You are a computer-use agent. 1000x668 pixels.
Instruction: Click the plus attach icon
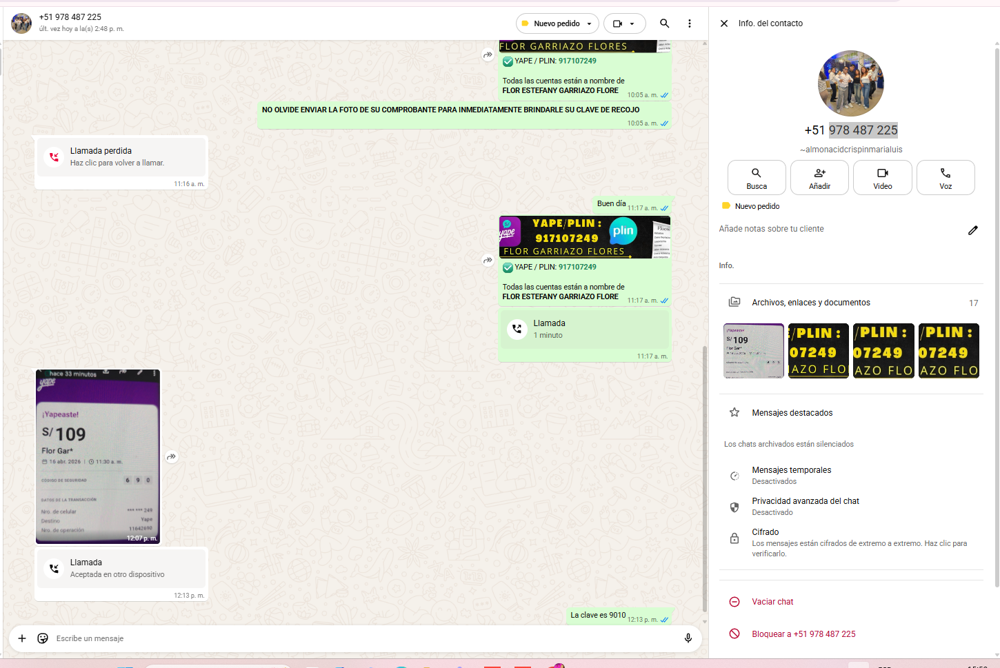pyautogui.click(x=22, y=638)
